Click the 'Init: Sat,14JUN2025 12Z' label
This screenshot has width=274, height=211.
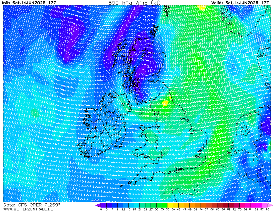[x=29, y=3]
